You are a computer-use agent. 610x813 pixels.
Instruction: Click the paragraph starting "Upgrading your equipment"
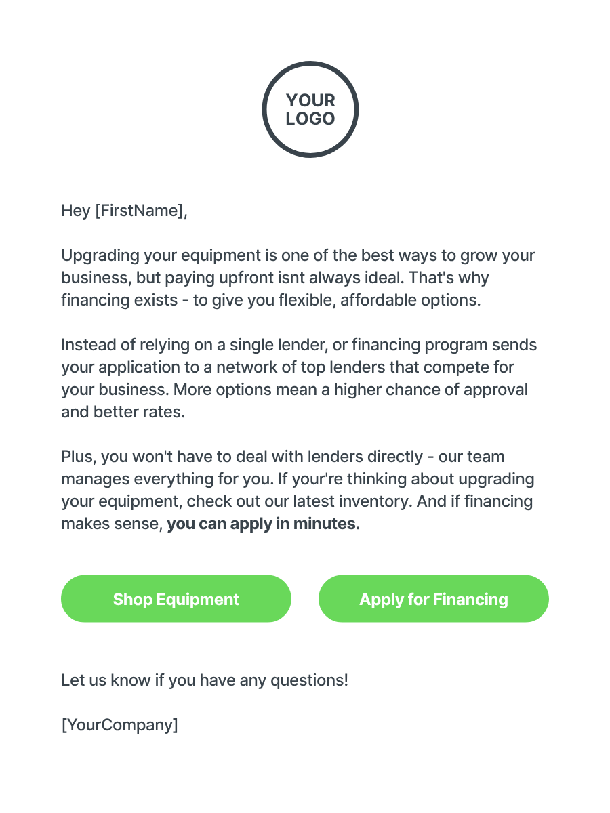pos(298,278)
